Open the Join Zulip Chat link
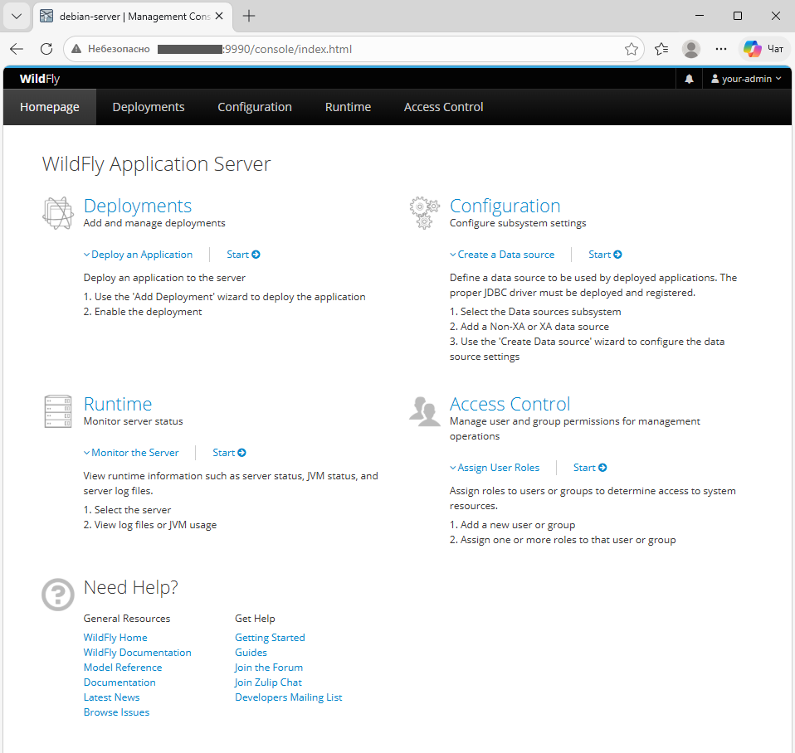 (x=267, y=682)
